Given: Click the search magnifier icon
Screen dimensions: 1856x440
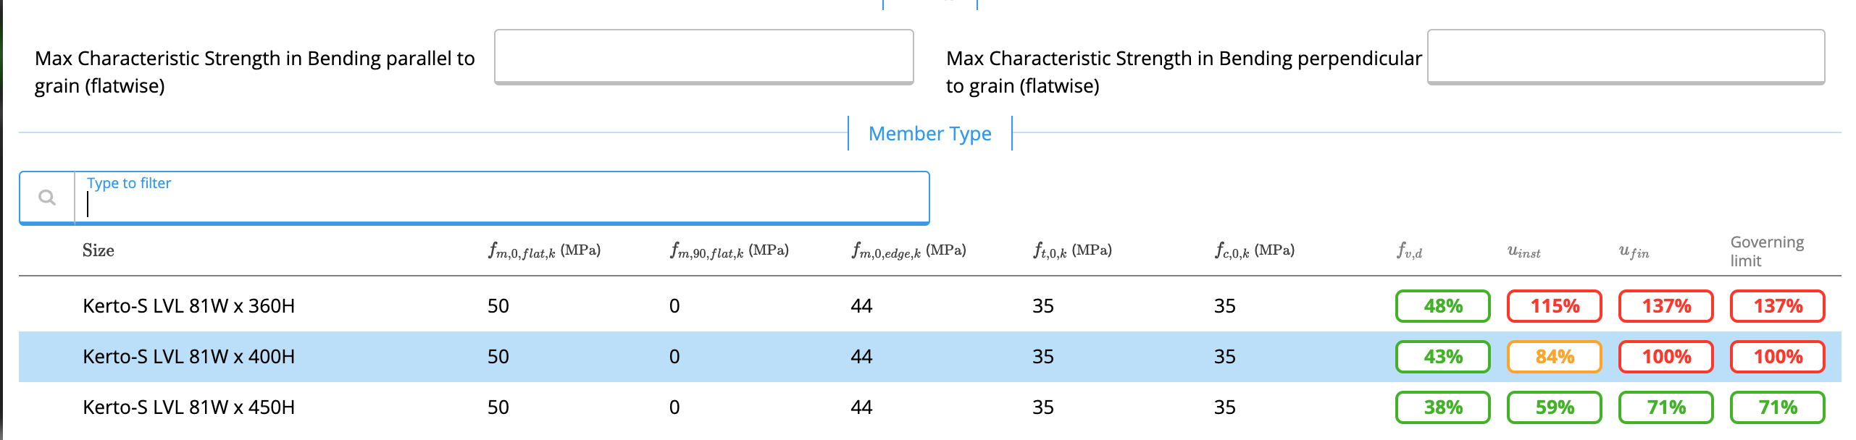Looking at the screenshot, I should pyautogui.click(x=47, y=198).
